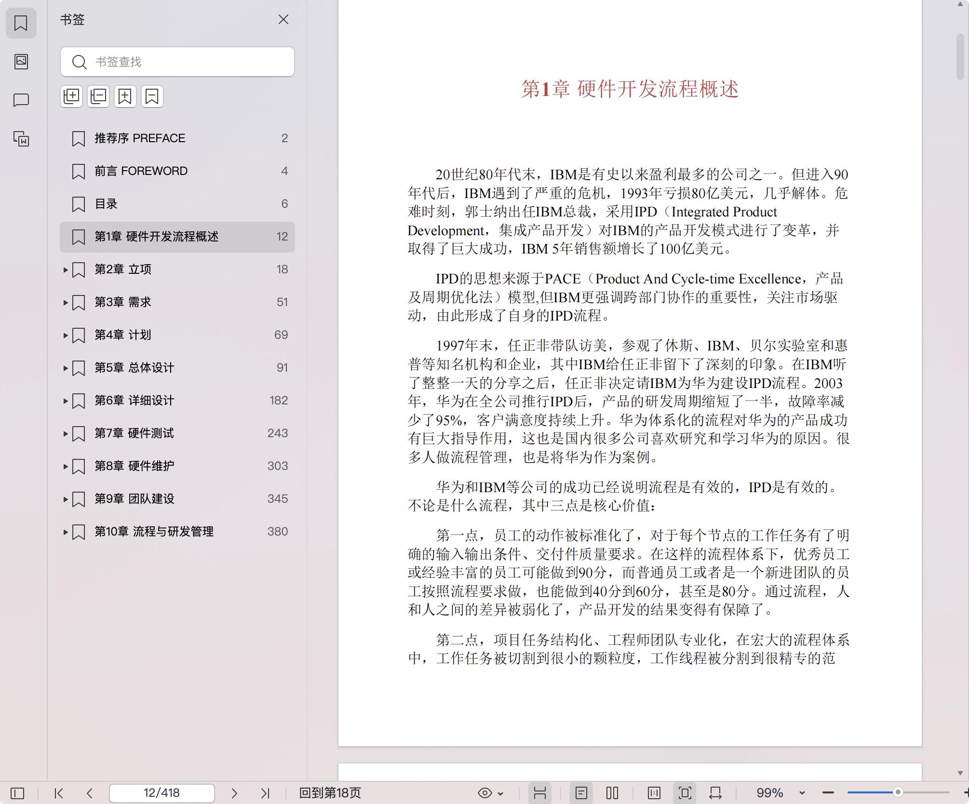
Task: Click the chapter title 第1章 硬件开发流程概述 heading
Action: 630,90
